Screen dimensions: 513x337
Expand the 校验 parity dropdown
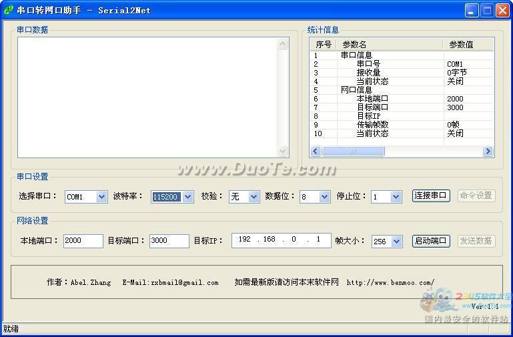254,197
